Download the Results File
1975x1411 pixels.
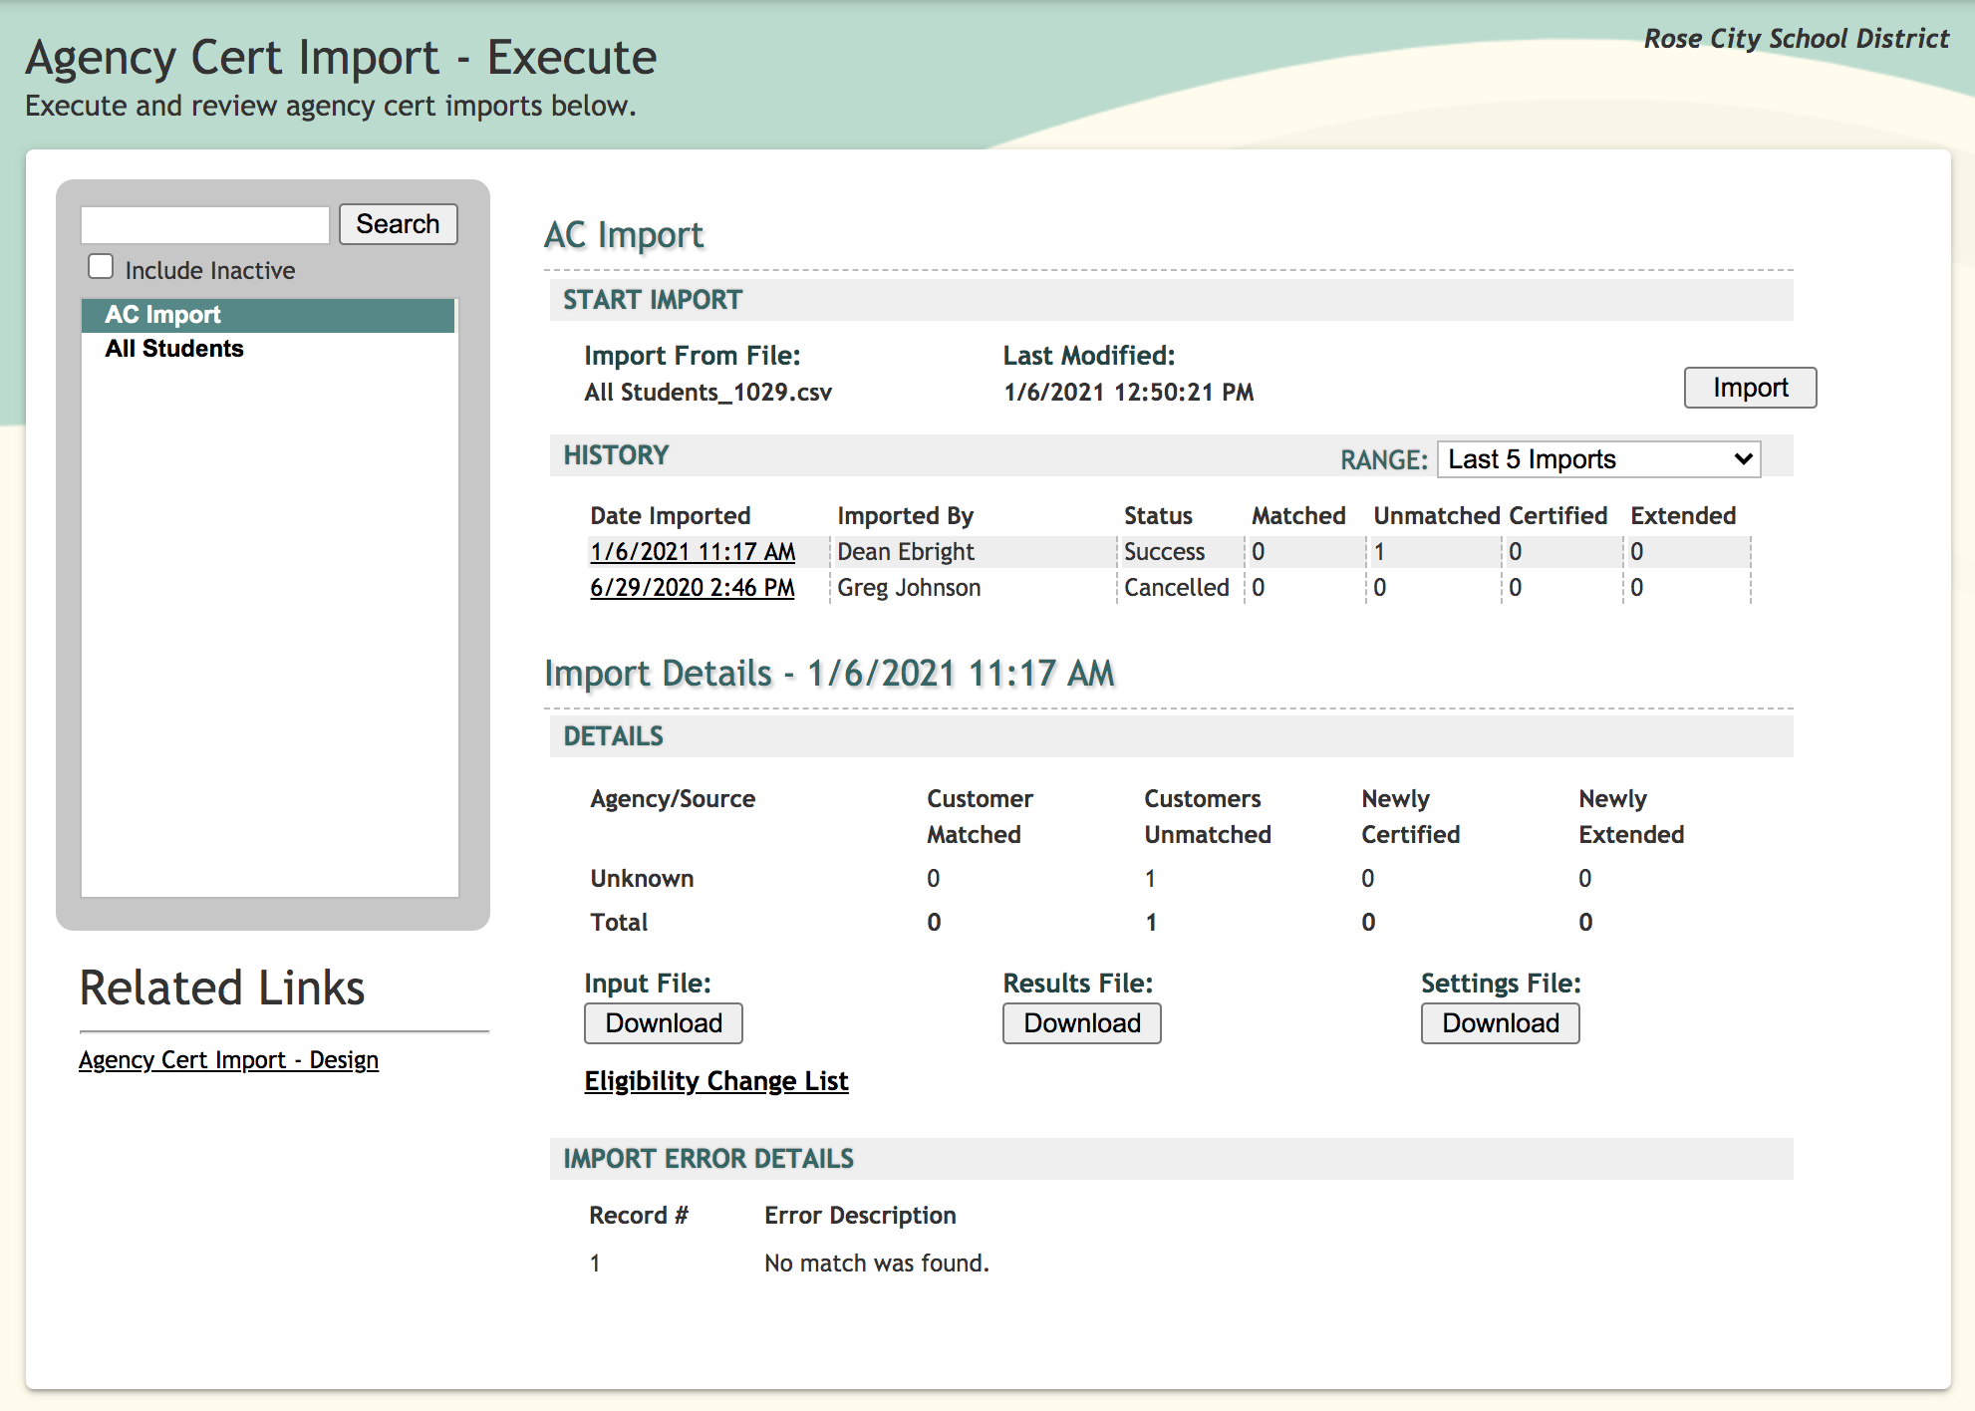[x=1081, y=1023]
